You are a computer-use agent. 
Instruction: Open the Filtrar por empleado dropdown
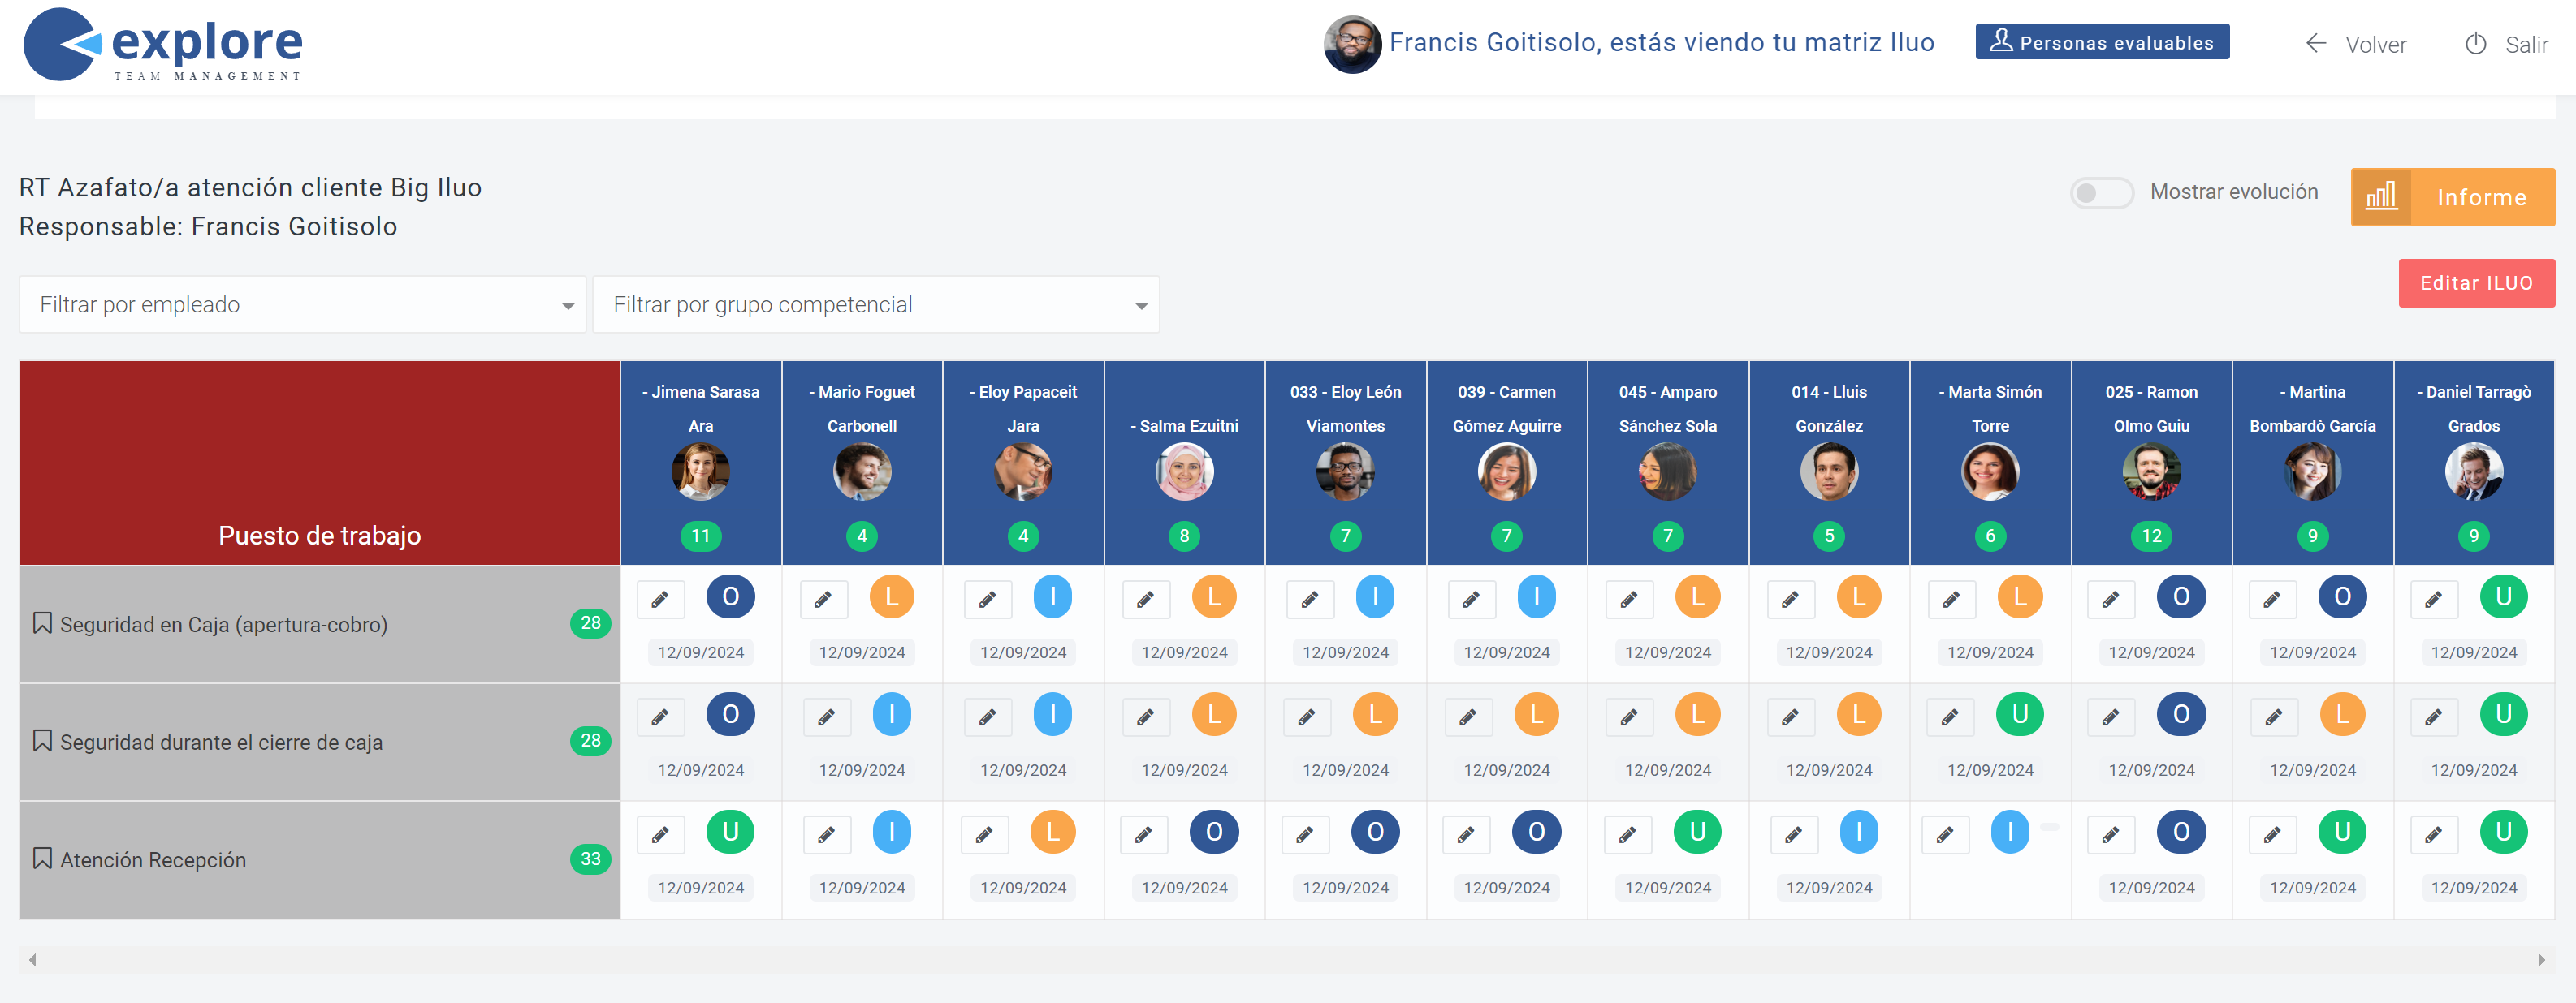coord(302,304)
